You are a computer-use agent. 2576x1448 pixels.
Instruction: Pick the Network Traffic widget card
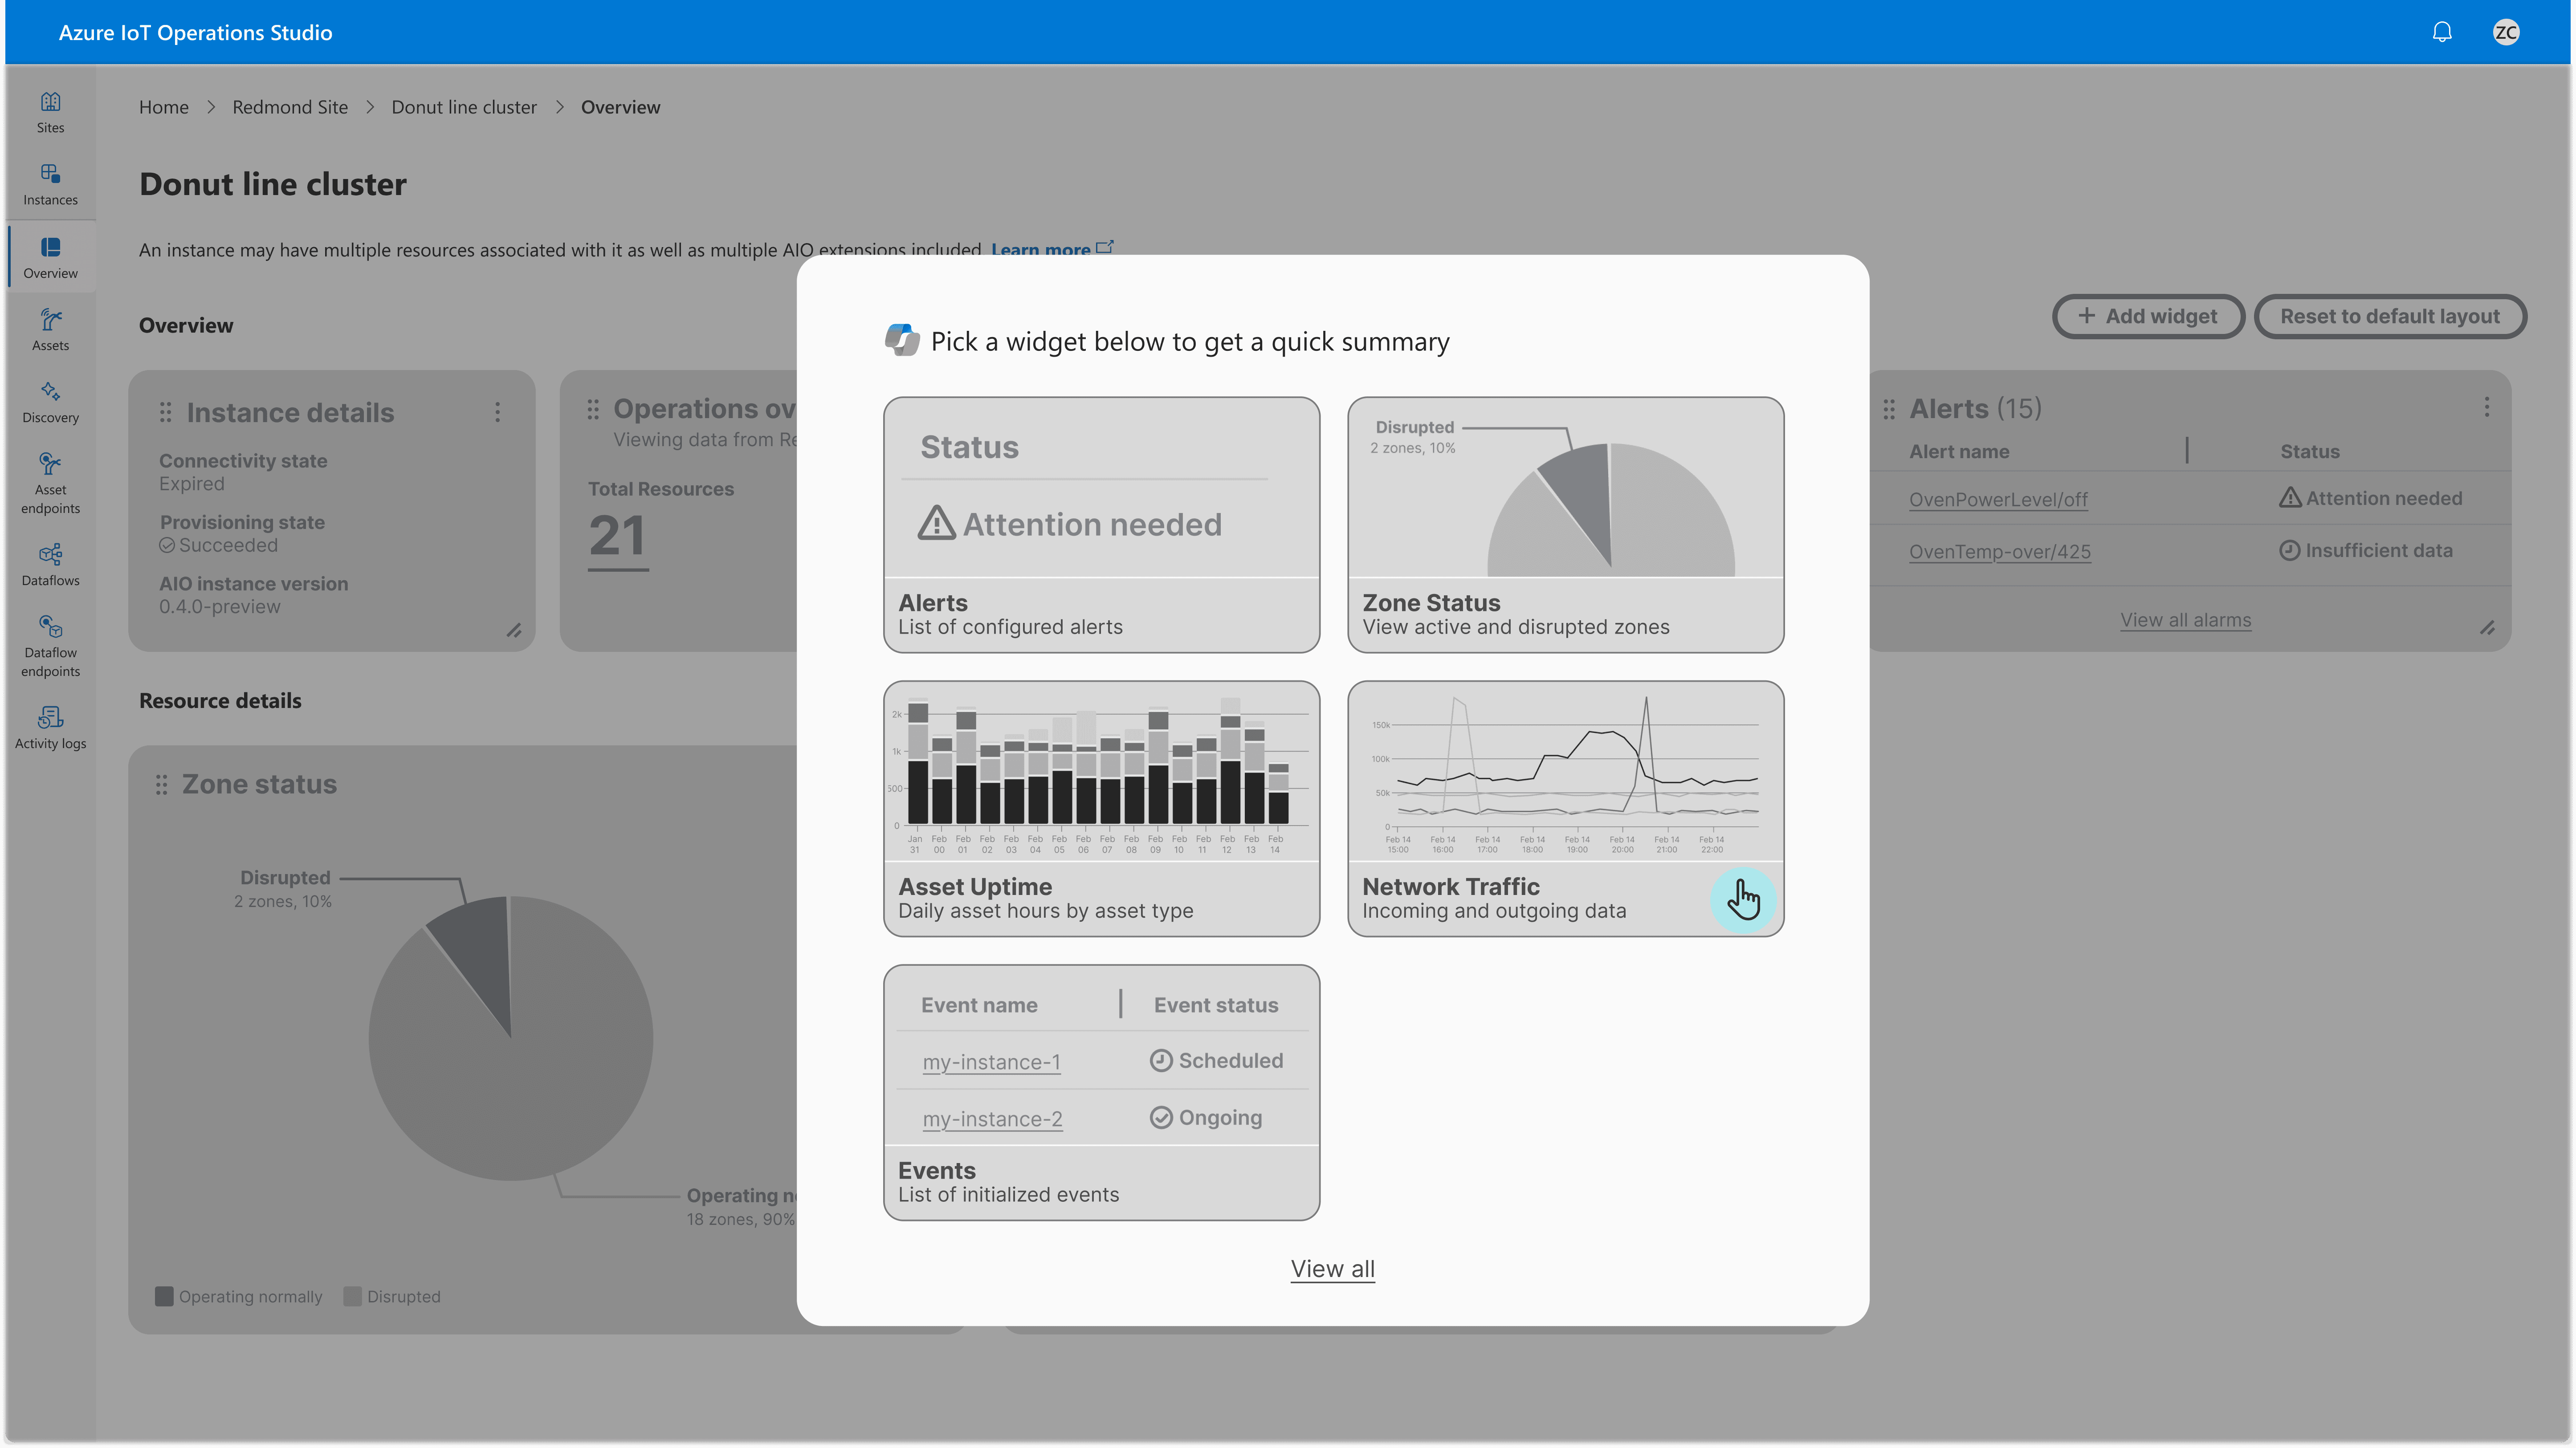pos(1565,808)
